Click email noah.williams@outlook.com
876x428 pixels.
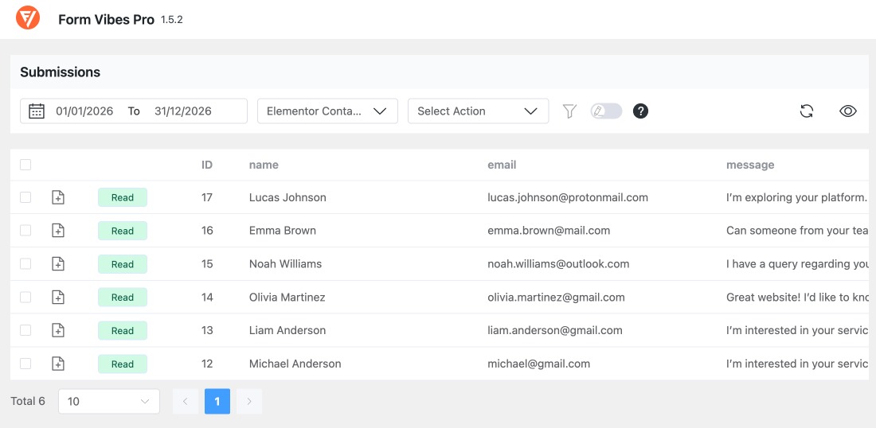pyautogui.click(x=559, y=264)
